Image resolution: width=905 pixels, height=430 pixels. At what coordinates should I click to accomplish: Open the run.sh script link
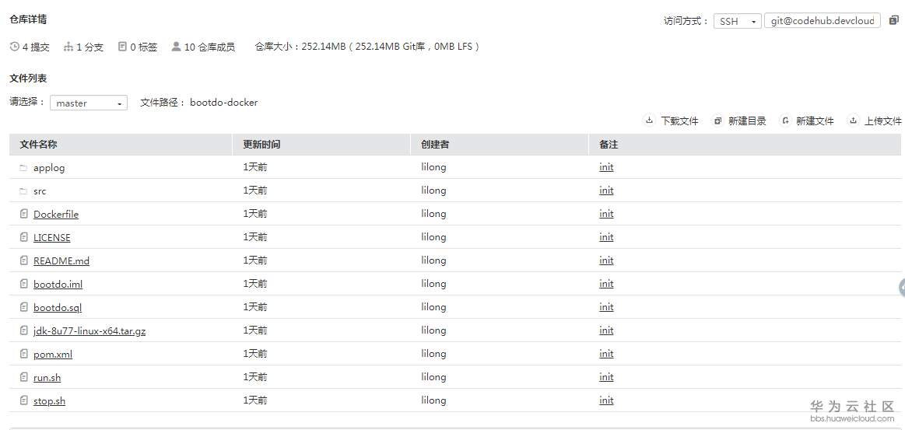[47, 377]
